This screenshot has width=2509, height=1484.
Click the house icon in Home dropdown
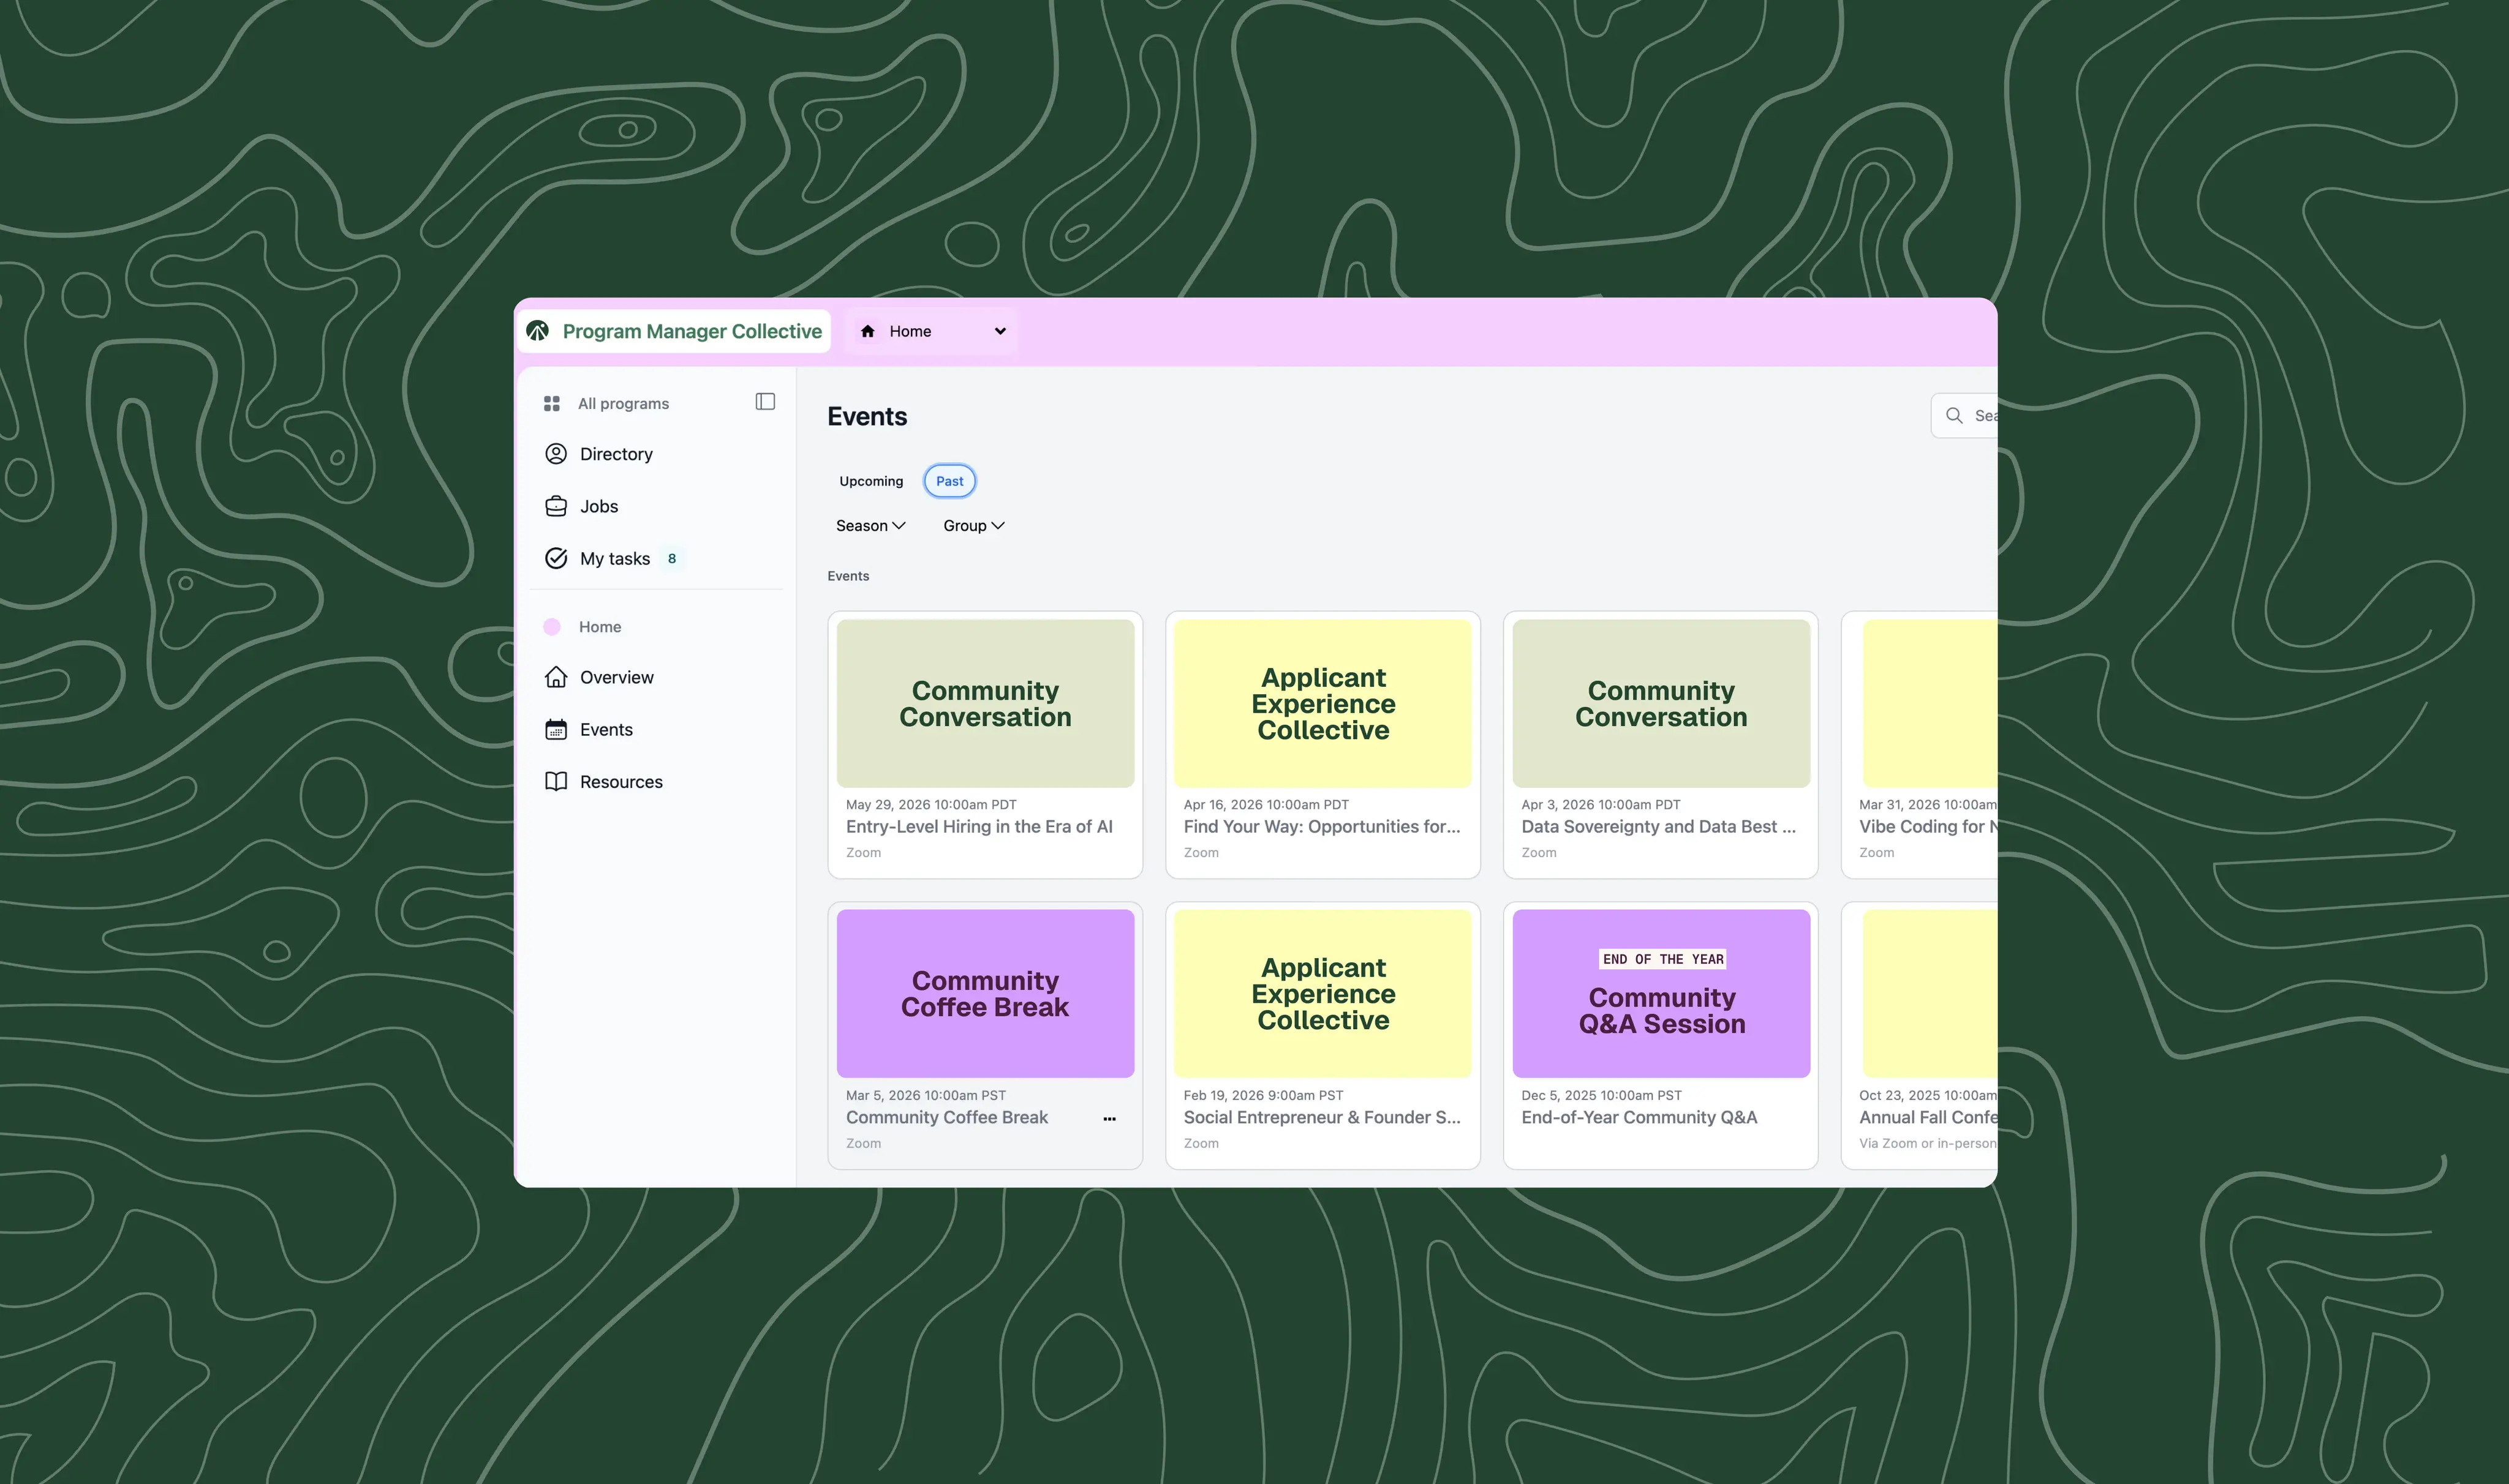[x=867, y=331]
